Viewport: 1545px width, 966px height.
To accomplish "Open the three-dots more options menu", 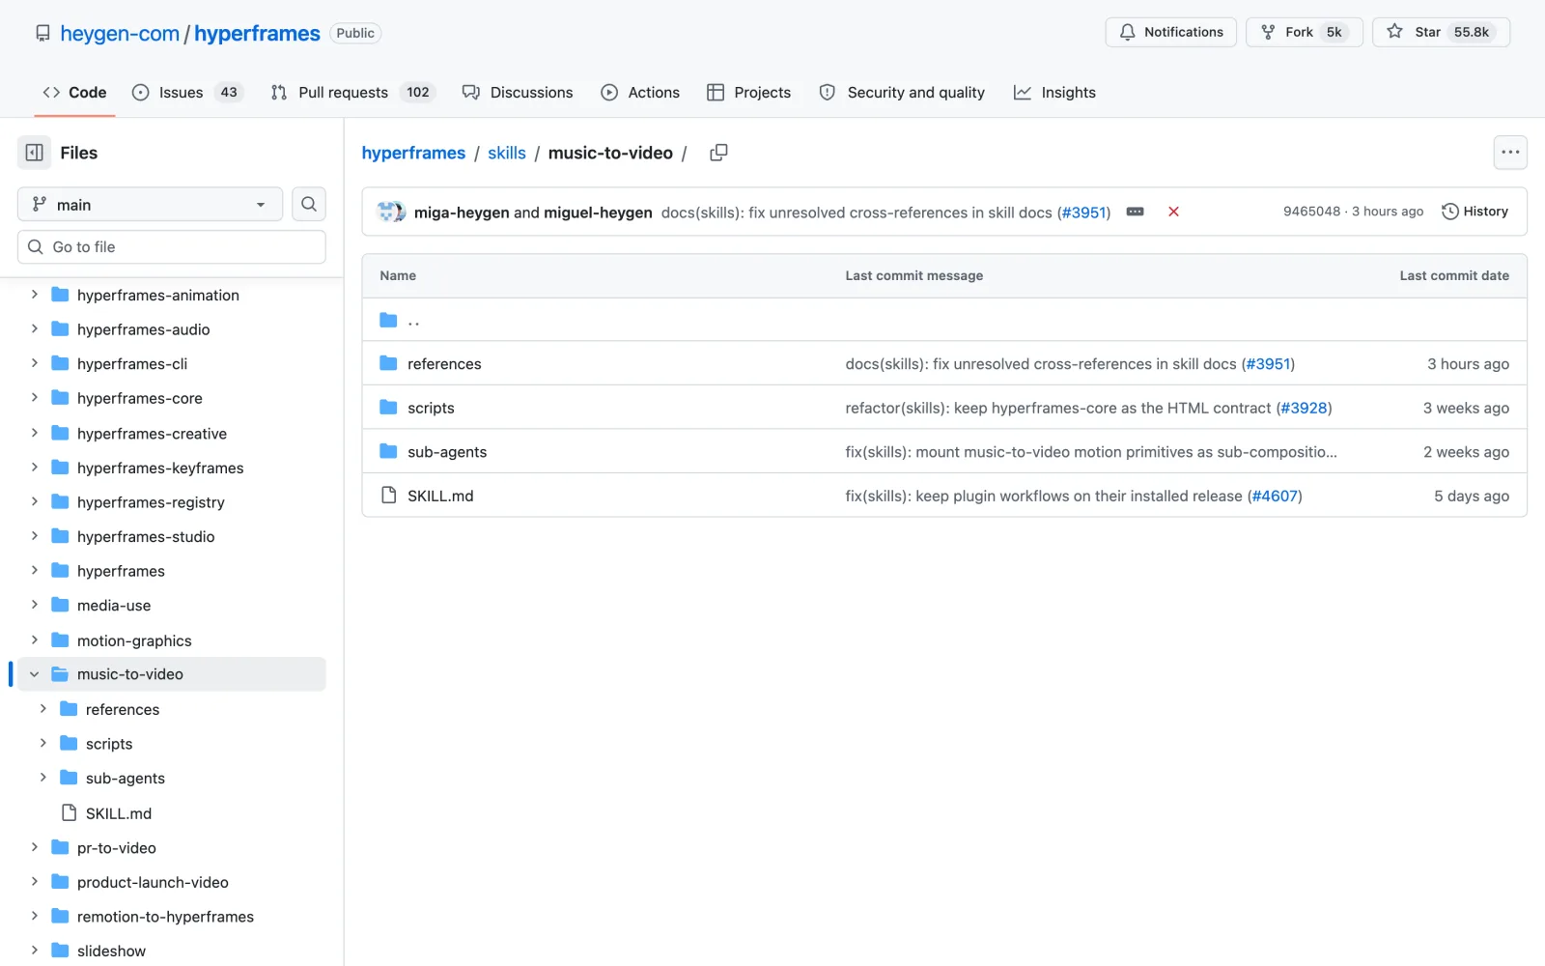I will (1510, 153).
